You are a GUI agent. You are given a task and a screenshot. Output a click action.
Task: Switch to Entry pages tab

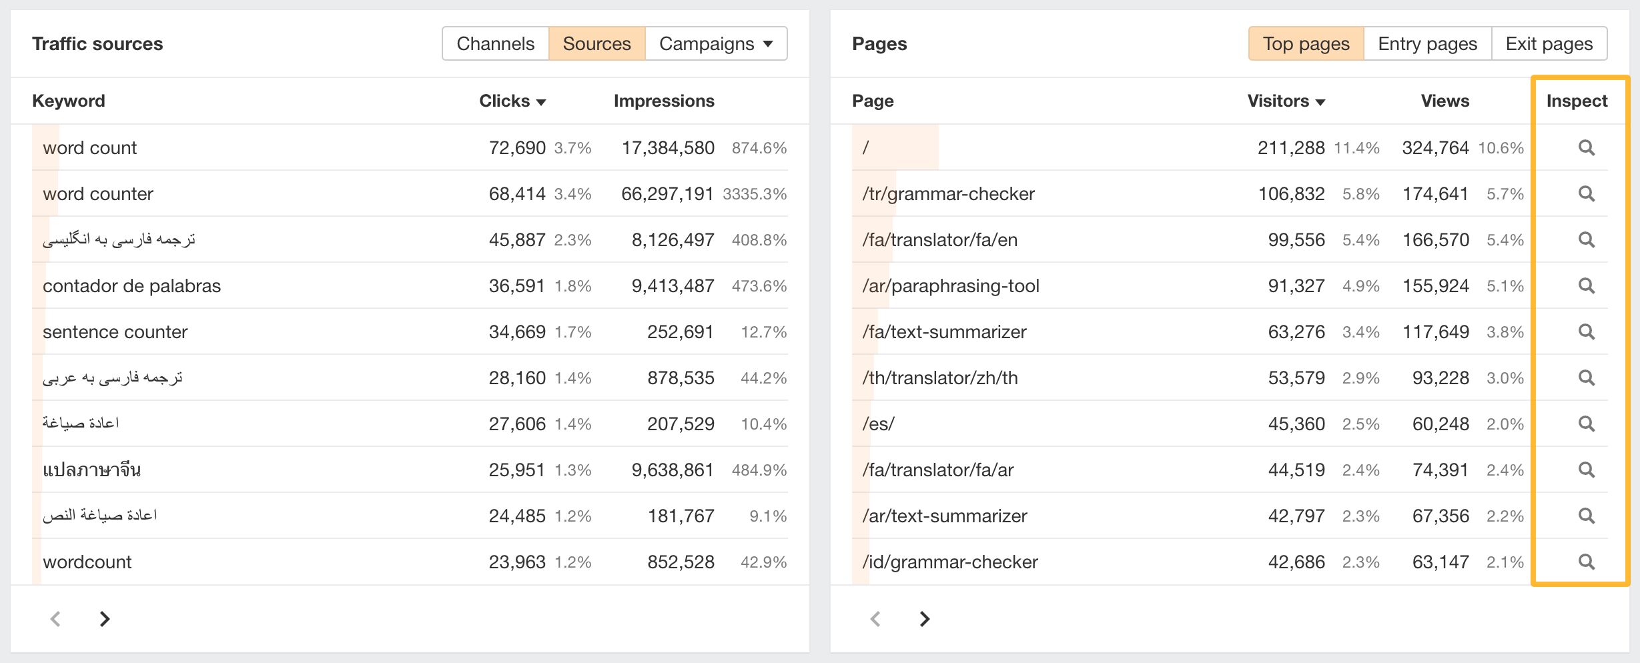pyautogui.click(x=1427, y=44)
